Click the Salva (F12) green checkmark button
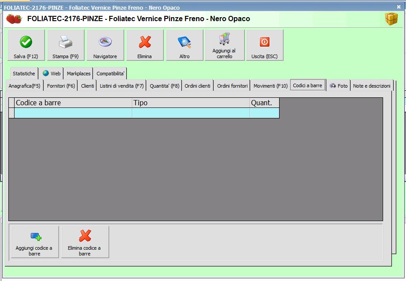Image resolution: width=406 pixels, height=281 pixels. [26, 45]
